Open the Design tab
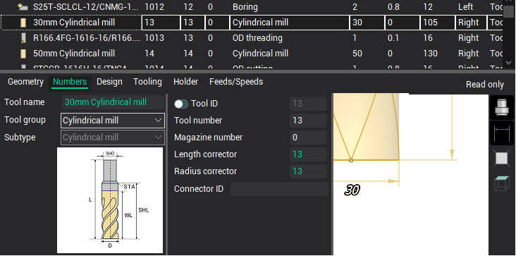516x256 pixels. [109, 82]
